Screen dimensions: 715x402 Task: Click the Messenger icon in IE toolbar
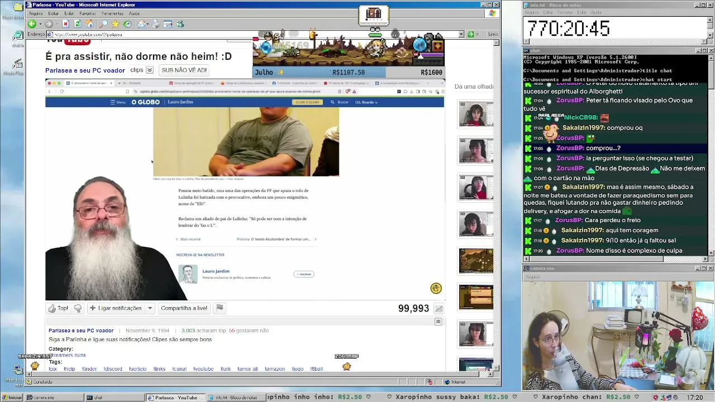pyautogui.click(x=180, y=24)
